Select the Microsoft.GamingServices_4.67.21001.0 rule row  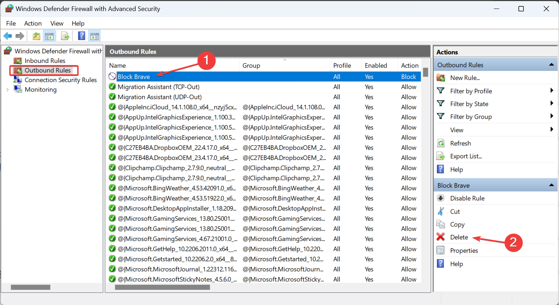pos(264,239)
